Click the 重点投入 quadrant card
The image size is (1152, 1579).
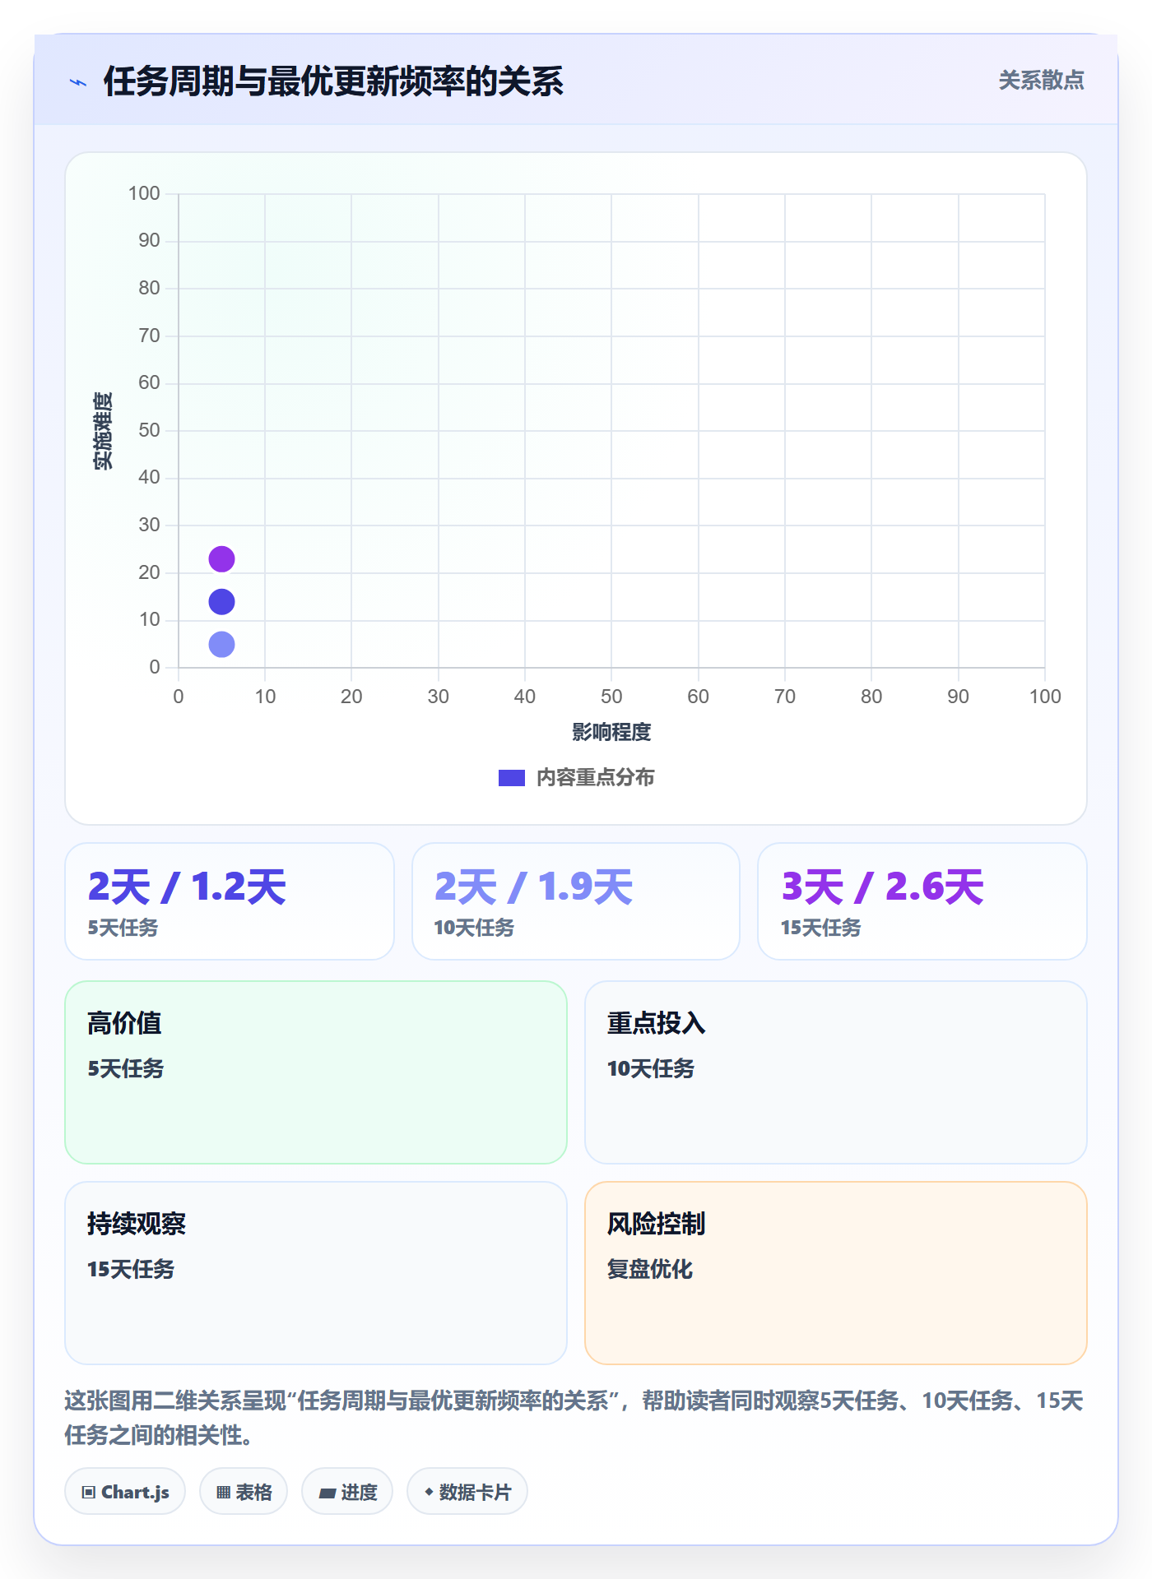[836, 1072]
